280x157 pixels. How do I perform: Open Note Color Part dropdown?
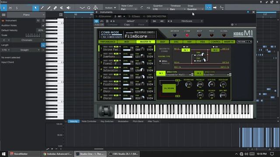129,9
